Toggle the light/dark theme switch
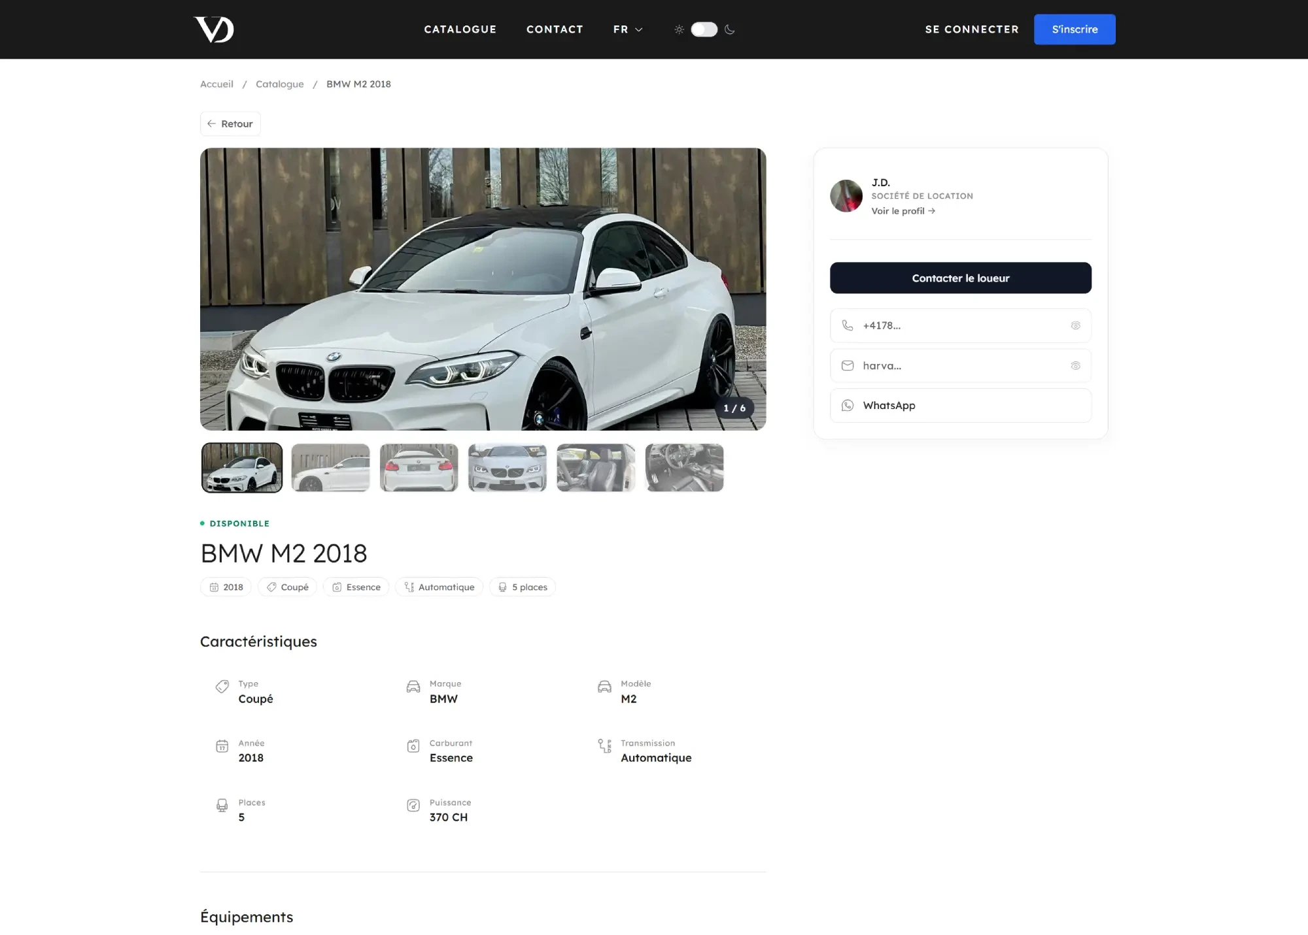1308x935 pixels. tap(704, 29)
